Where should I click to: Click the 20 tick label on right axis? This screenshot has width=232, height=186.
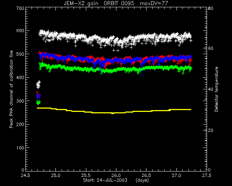(211, 130)
